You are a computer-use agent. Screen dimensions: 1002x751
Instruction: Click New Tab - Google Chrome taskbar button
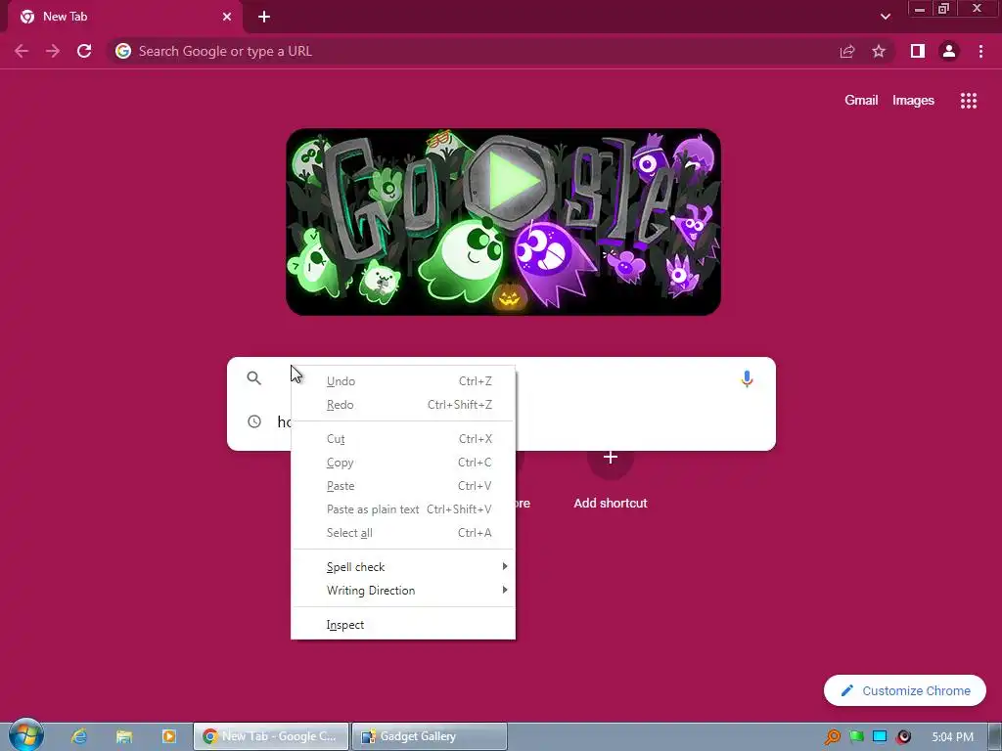pos(272,736)
